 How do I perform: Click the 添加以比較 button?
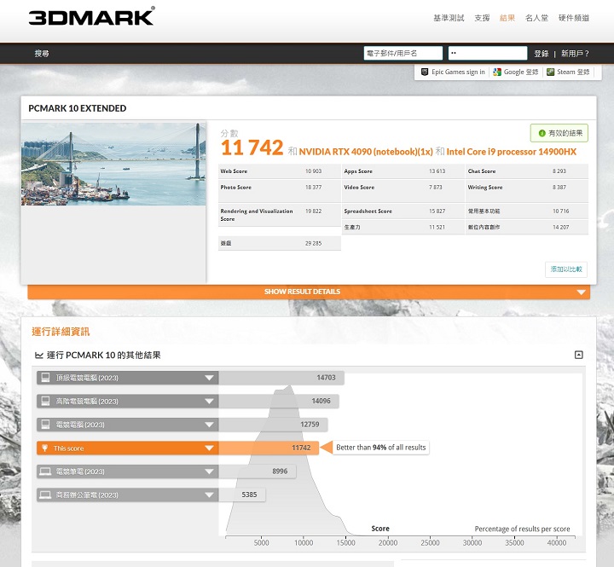tap(566, 269)
